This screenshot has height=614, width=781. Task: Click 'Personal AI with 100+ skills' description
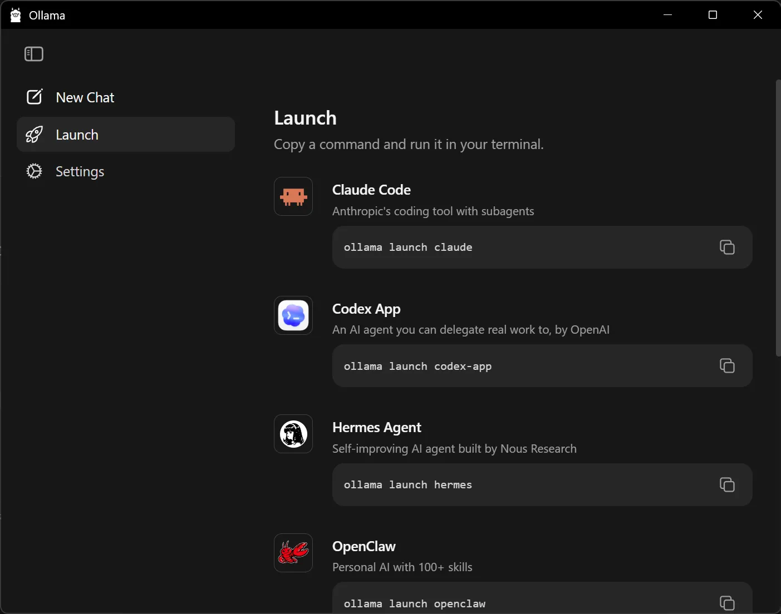(x=402, y=567)
